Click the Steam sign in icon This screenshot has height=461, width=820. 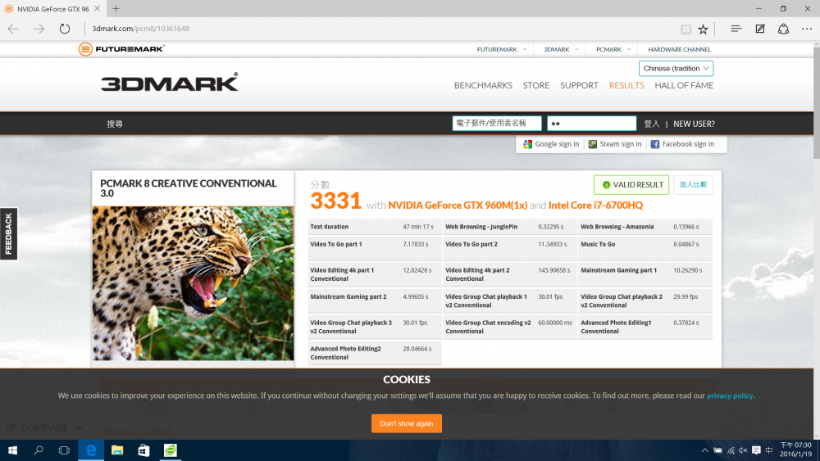point(593,144)
